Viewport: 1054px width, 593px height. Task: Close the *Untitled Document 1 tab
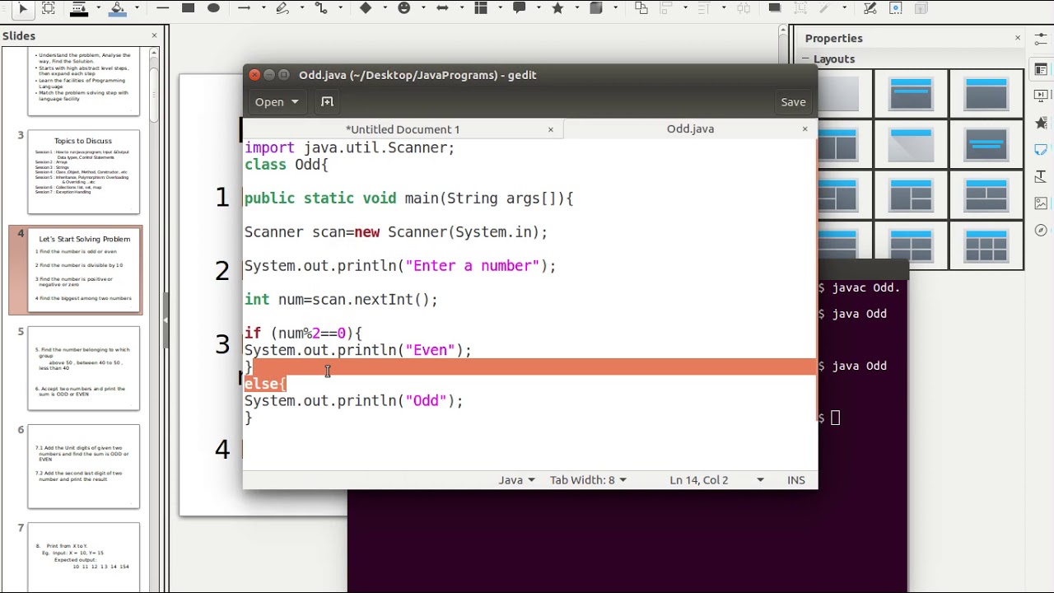(551, 129)
